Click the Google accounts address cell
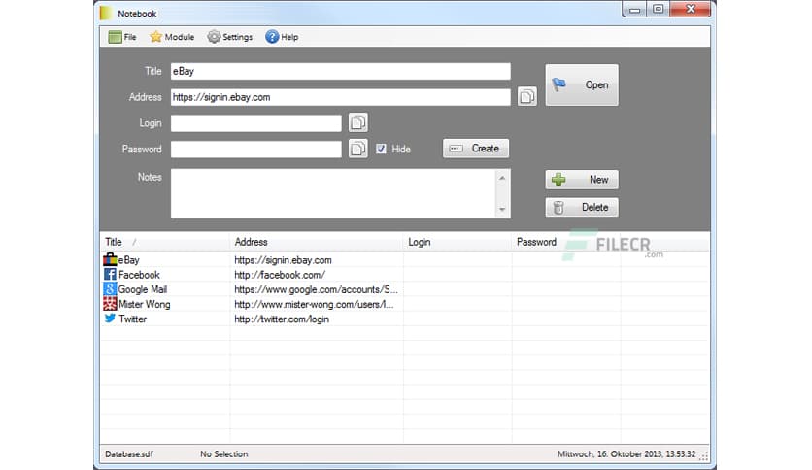812x470 pixels. click(316, 289)
